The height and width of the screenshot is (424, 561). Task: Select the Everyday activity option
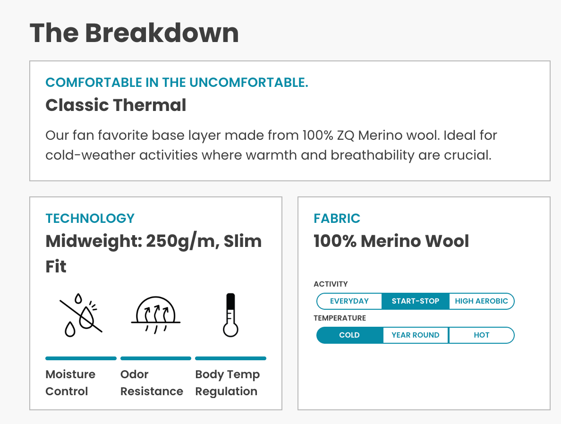[349, 301]
